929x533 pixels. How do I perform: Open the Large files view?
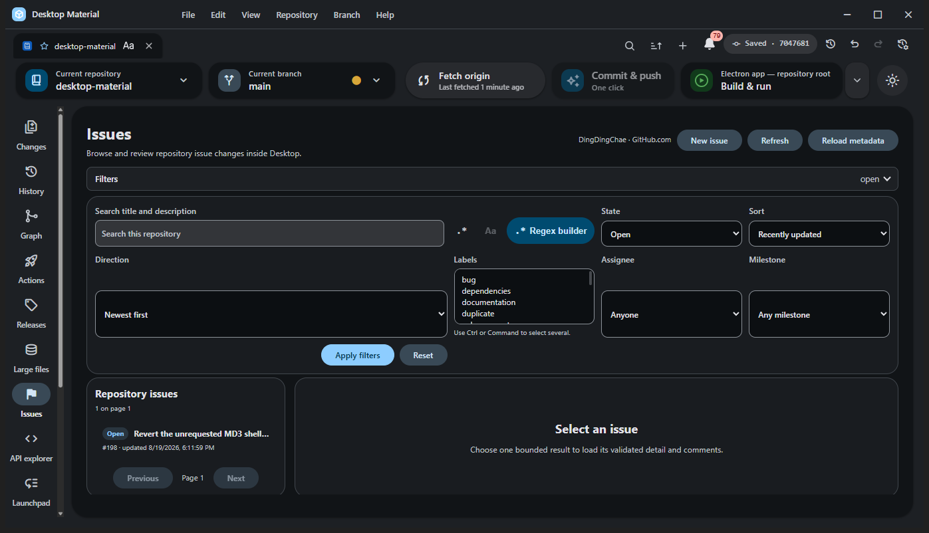point(31,358)
